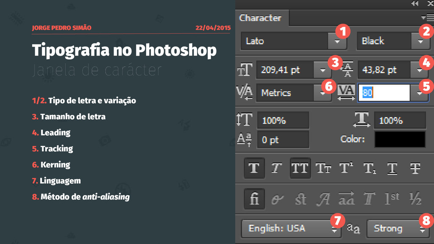Click the vertical scale 100% field

click(x=283, y=120)
